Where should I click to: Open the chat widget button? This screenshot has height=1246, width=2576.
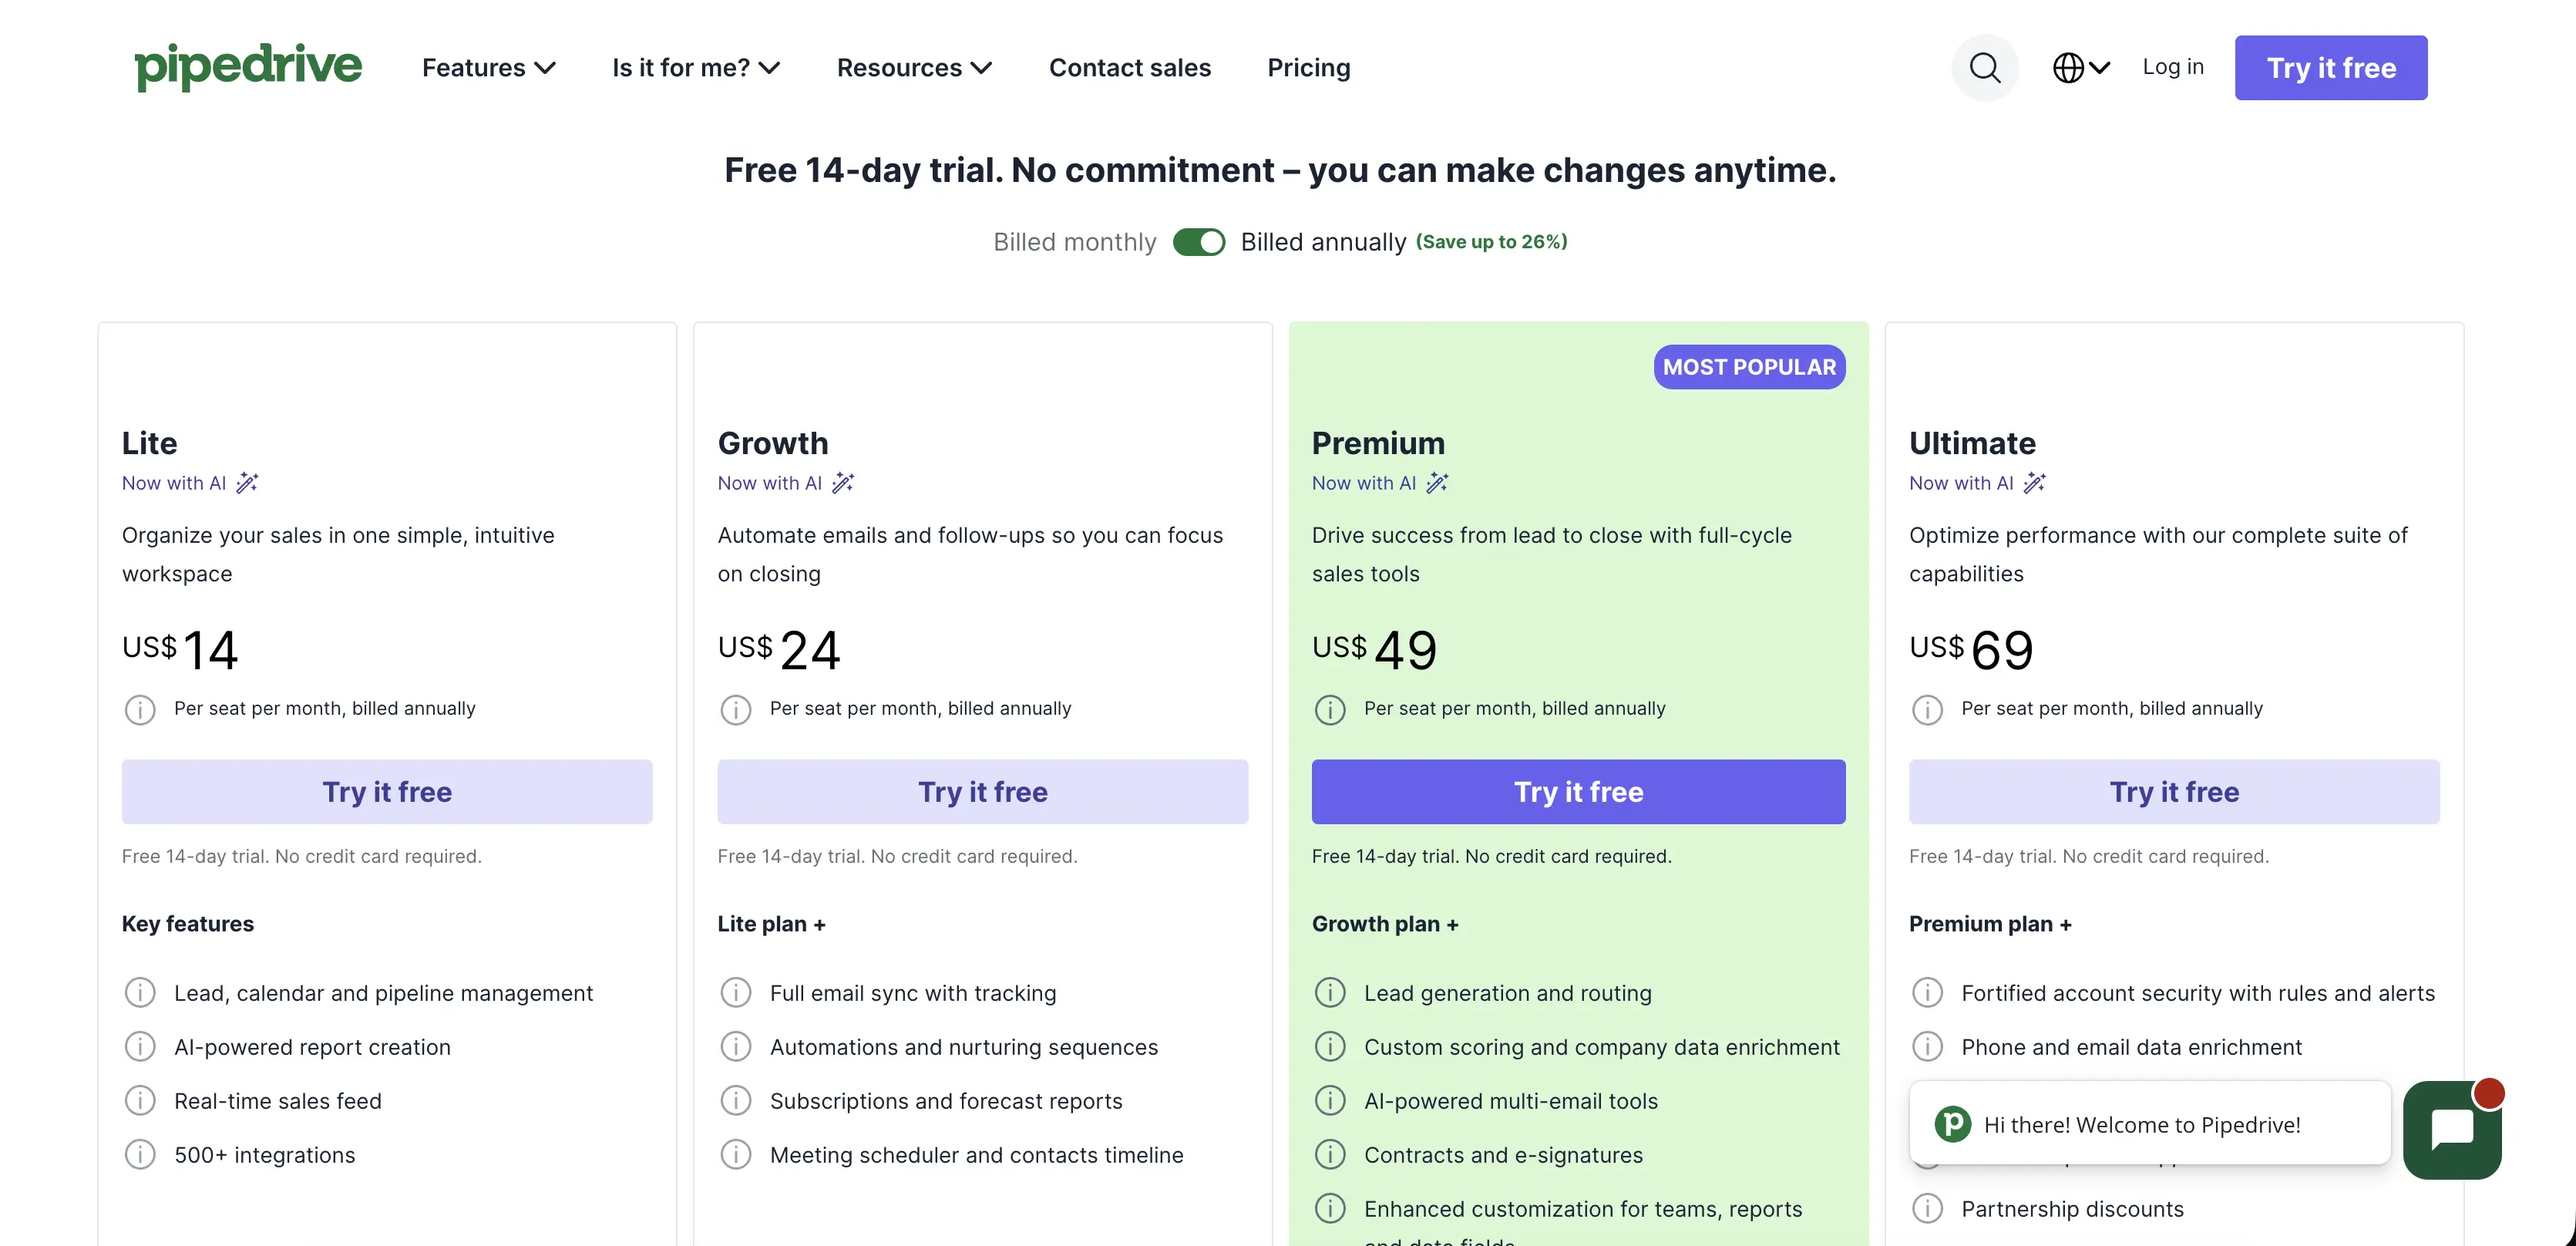(x=2452, y=1129)
